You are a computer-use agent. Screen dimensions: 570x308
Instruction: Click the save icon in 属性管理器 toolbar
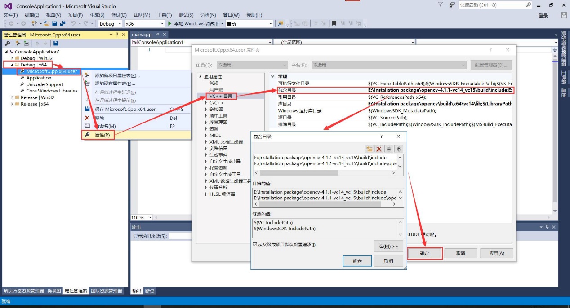click(56, 44)
